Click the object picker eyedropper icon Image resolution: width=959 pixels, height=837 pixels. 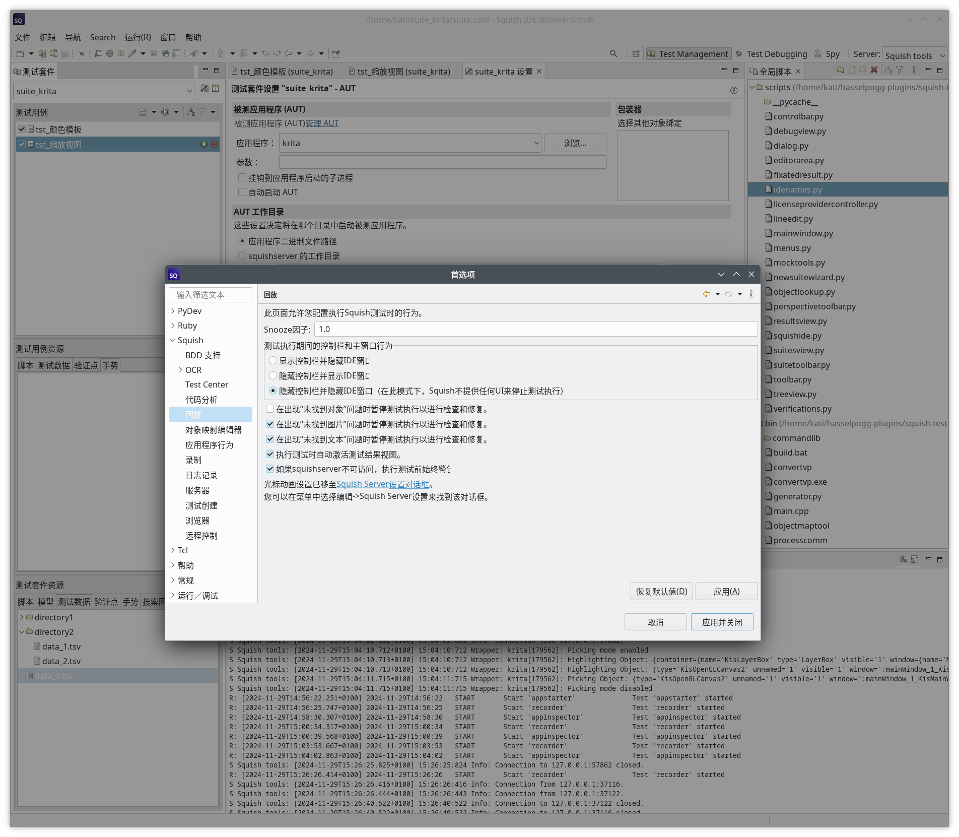click(132, 53)
